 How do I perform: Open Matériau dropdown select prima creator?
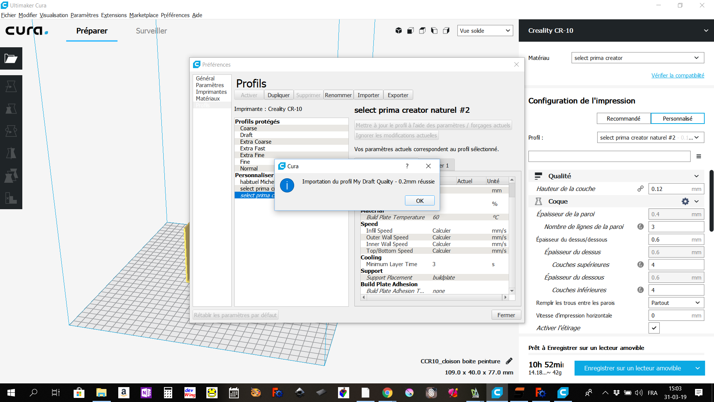click(x=638, y=58)
